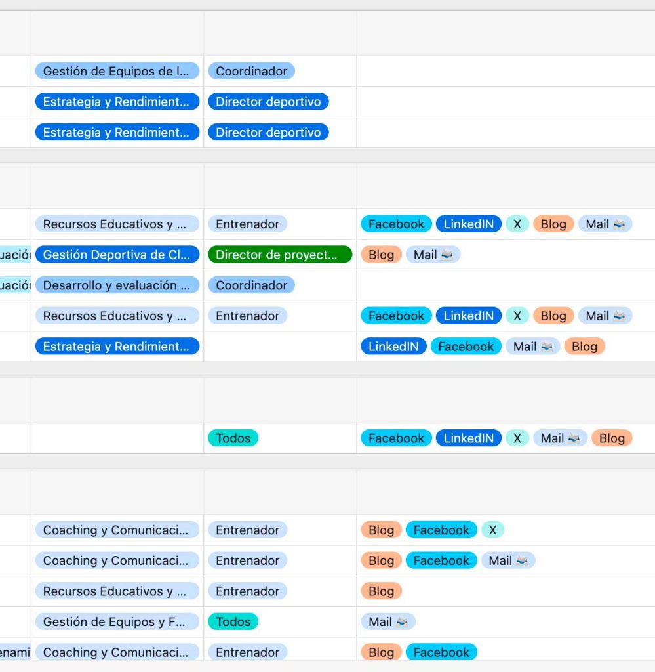Click the Coaching y Comunicaci... tag in the X row

click(117, 530)
